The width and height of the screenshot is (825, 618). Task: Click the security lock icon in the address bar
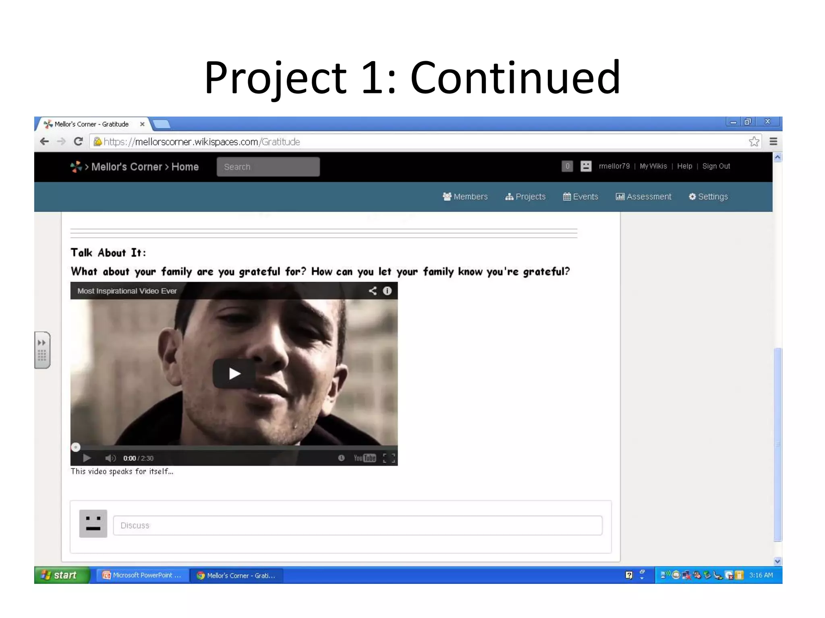pyautogui.click(x=97, y=142)
